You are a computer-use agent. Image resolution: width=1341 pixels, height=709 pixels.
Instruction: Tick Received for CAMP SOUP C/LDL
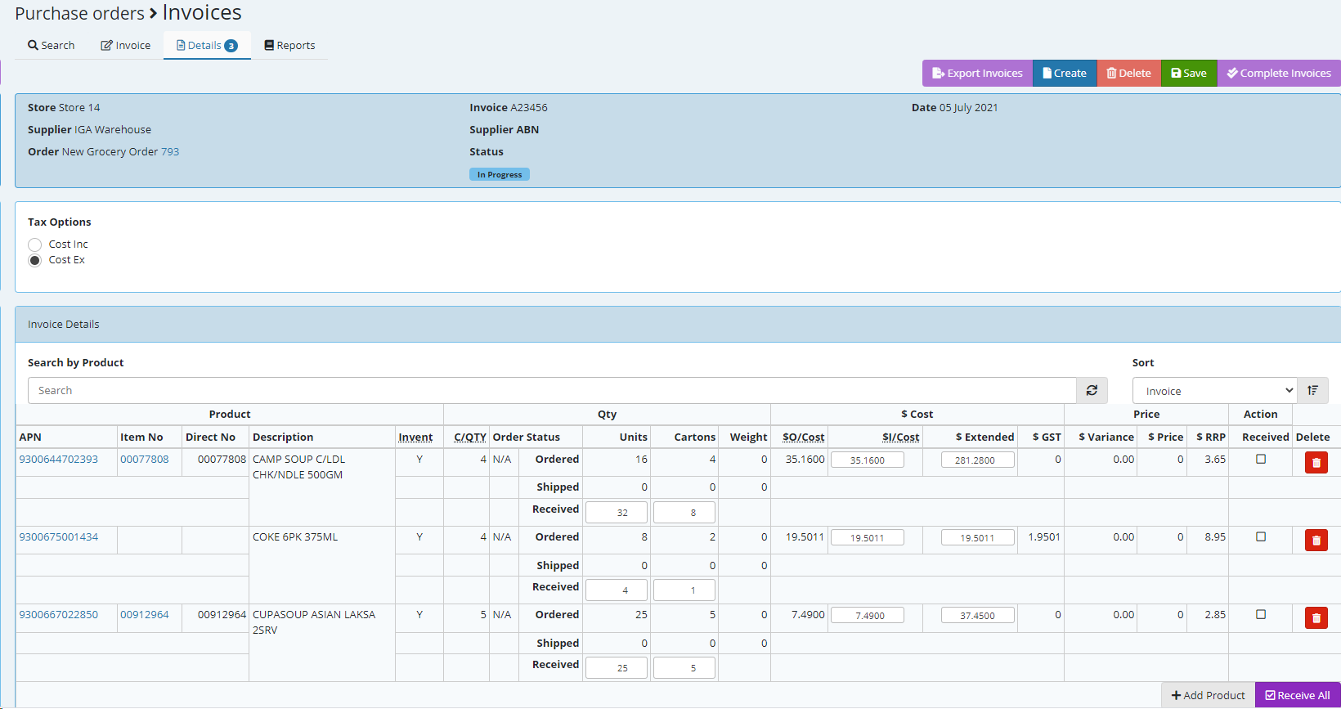pyautogui.click(x=1261, y=459)
